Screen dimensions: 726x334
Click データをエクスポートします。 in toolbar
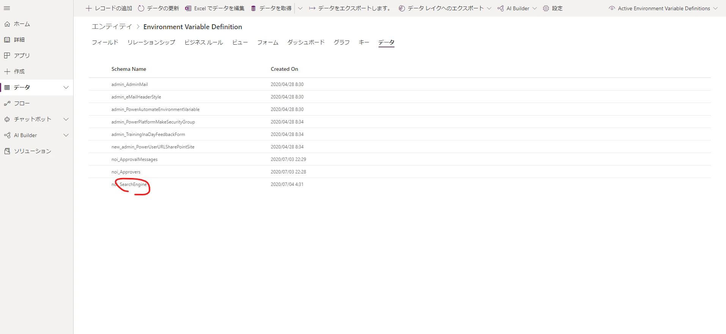coord(350,8)
